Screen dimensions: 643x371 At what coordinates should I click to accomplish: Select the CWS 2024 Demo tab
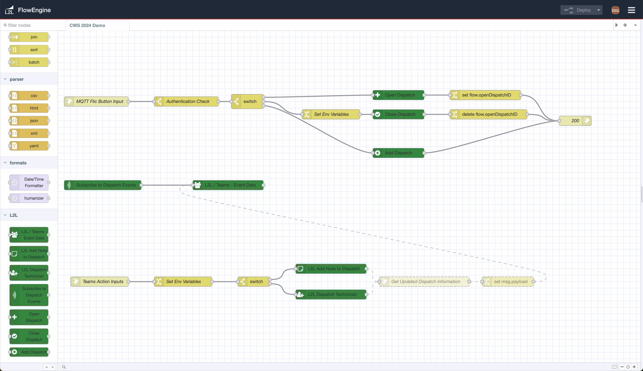tap(87, 26)
